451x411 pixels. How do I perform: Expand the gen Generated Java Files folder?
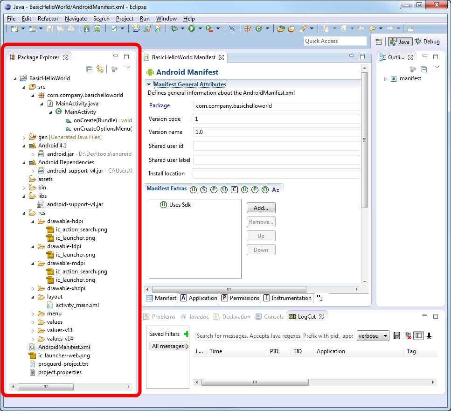point(24,138)
